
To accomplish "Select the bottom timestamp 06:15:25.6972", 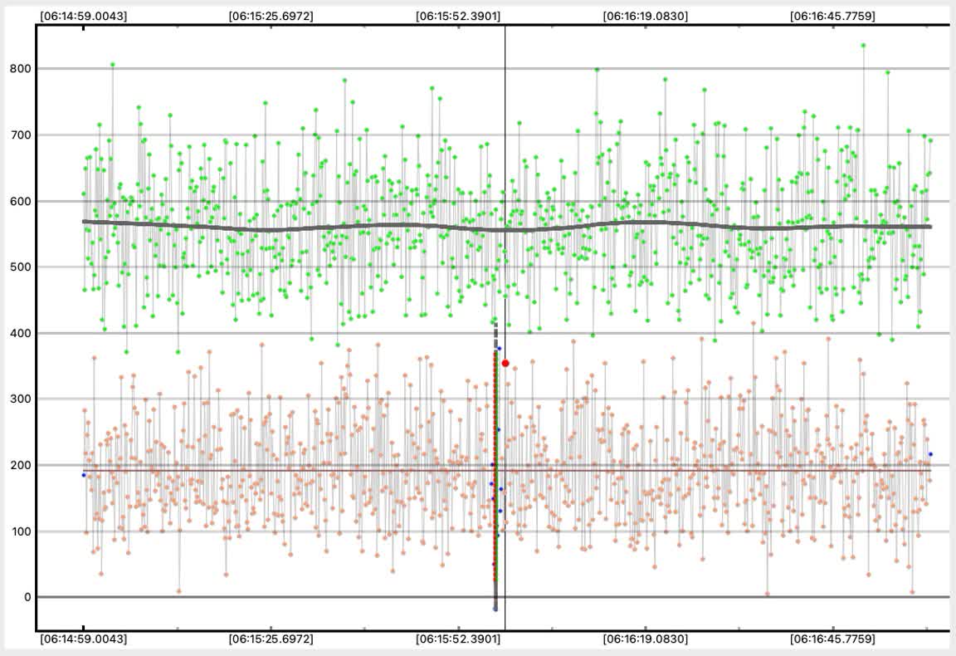I will click(x=271, y=639).
